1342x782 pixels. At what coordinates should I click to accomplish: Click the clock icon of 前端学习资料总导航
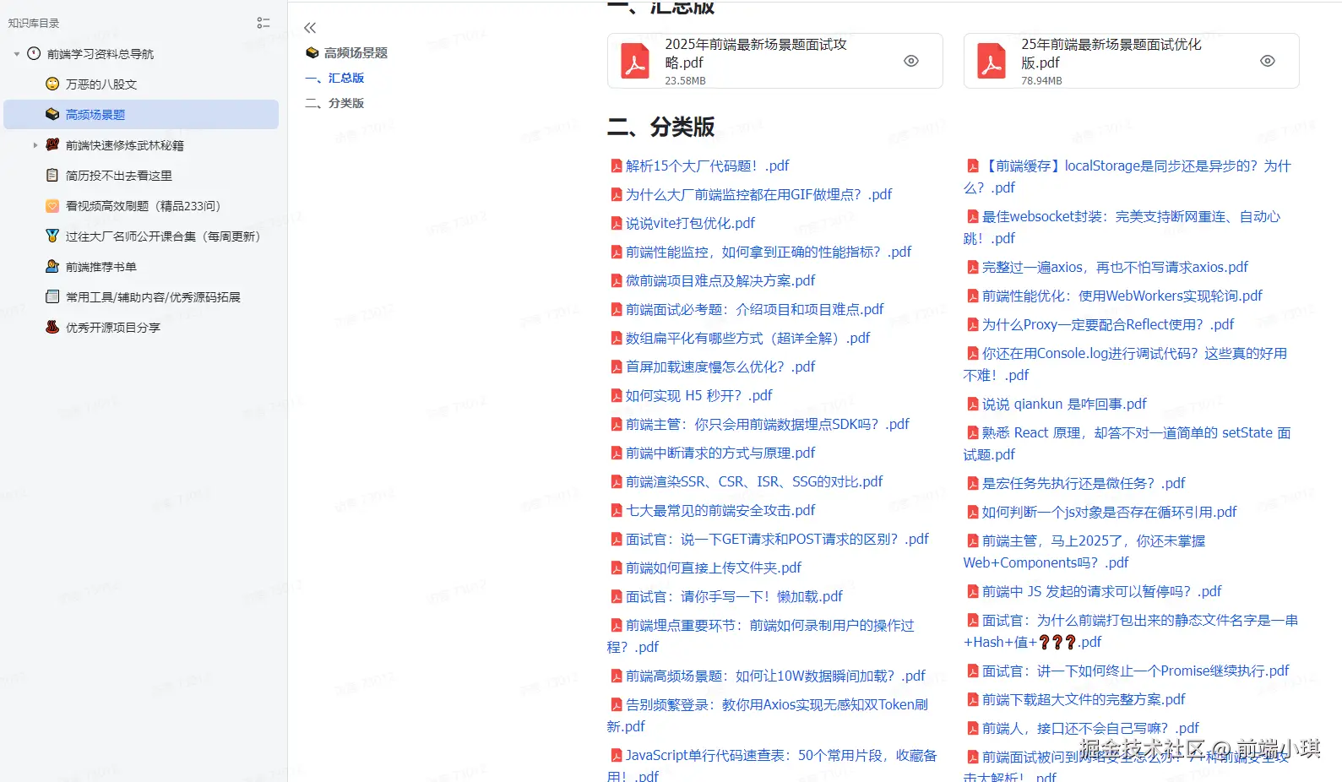point(34,53)
